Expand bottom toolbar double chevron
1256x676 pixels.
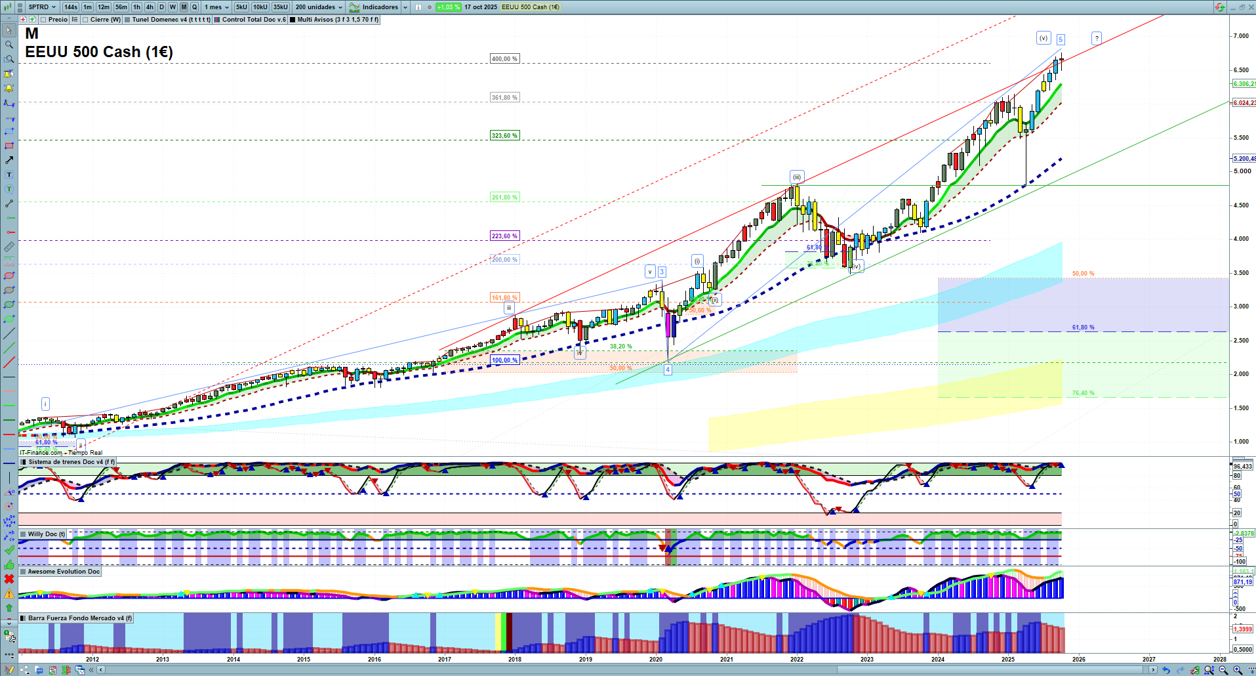coord(91,670)
